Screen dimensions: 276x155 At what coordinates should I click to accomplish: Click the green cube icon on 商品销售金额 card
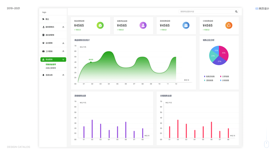point(100,25)
